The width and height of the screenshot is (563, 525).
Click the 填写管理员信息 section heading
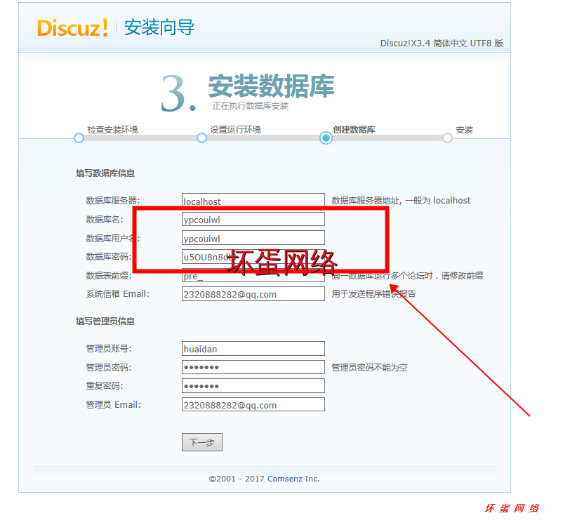pyautogui.click(x=105, y=321)
